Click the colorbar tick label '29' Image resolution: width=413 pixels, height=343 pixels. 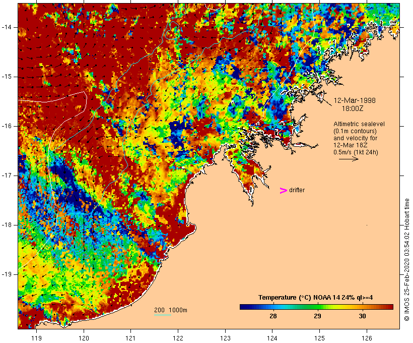click(318, 316)
